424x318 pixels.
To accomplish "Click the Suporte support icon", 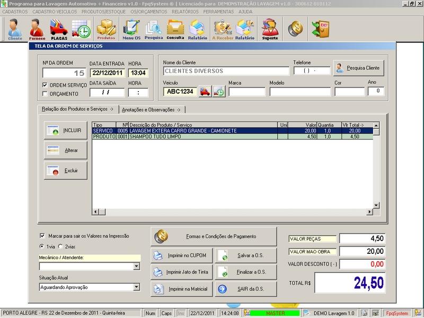I will (270, 29).
